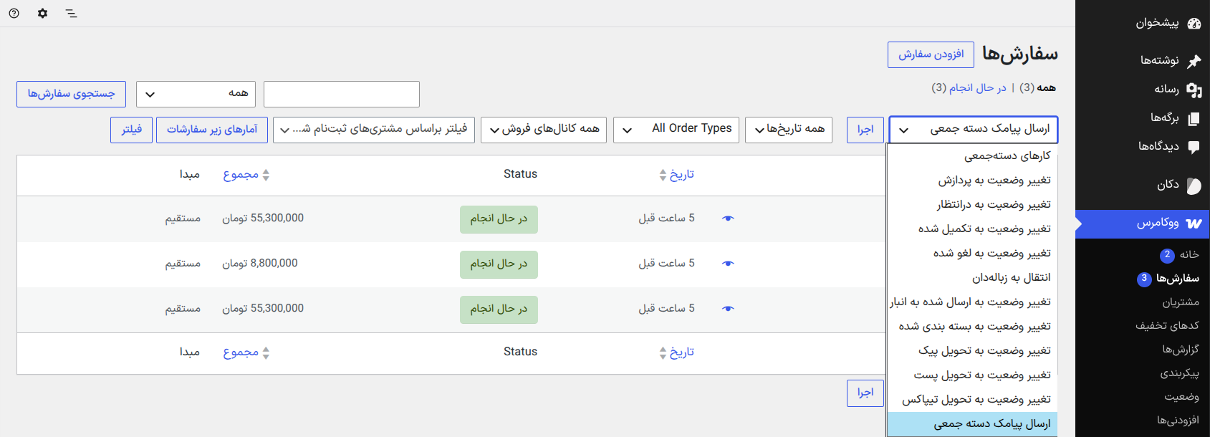Image resolution: width=1210 pixels, height=437 pixels.
Task: Click the مجموع column header link
Action: pos(241,175)
